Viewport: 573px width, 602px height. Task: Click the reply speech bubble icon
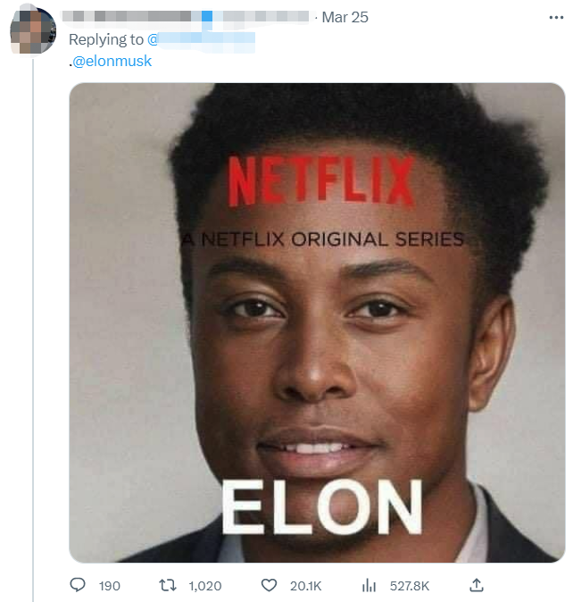point(78,585)
